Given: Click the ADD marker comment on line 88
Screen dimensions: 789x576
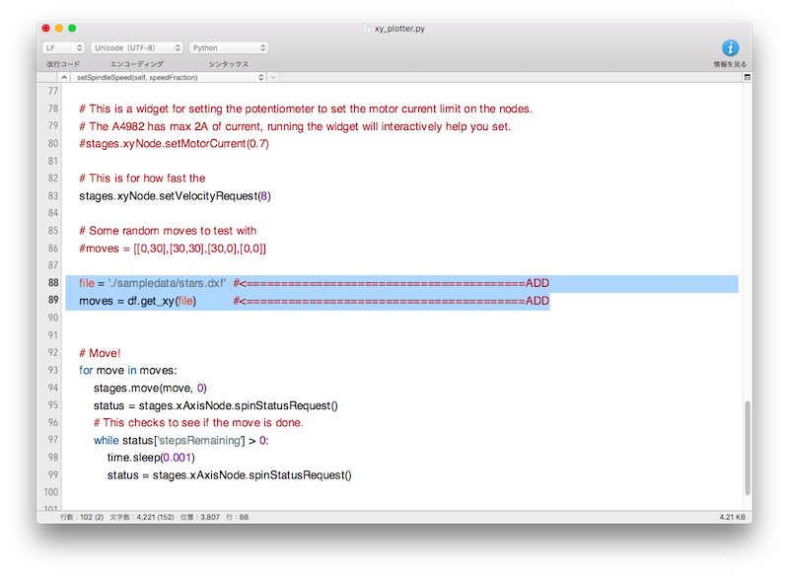Looking at the screenshot, I should point(391,283).
